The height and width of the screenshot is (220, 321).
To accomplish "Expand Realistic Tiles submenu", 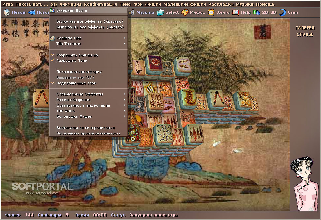I will click(x=88, y=38).
